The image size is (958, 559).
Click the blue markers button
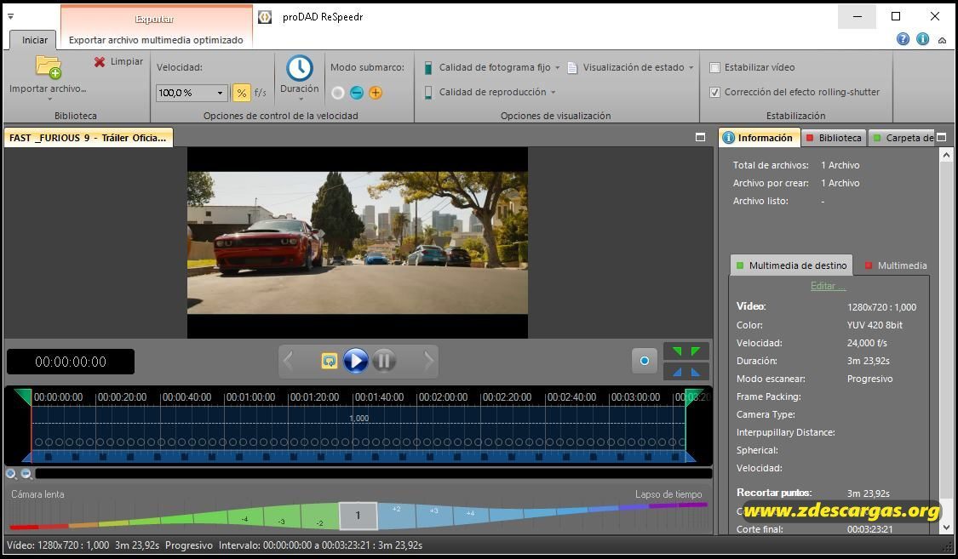click(x=686, y=372)
